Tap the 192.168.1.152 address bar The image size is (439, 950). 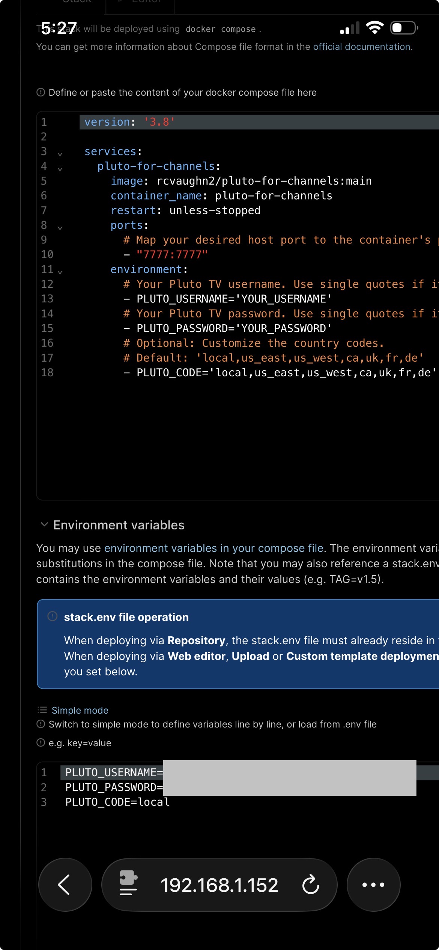[219, 885]
